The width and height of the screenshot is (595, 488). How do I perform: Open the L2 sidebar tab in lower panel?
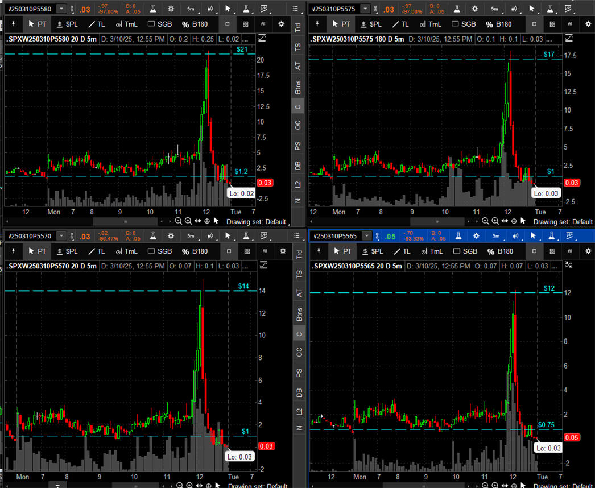click(x=298, y=411)
